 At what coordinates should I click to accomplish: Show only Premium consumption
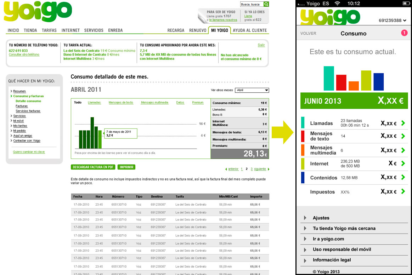[198, 102]
